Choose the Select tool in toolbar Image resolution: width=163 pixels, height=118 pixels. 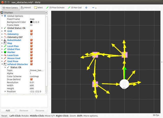[x=38, y=8]
